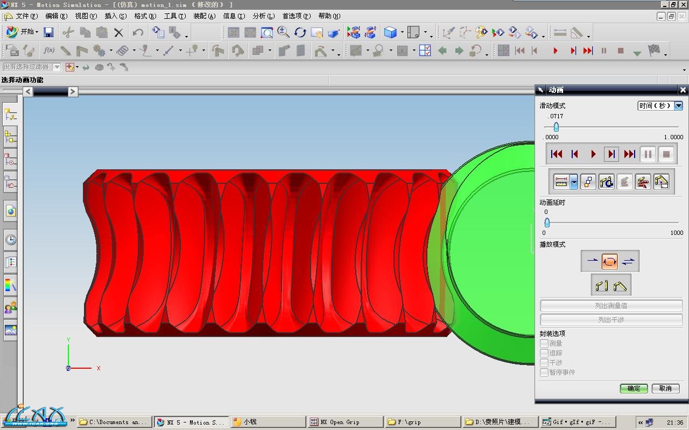Open the 时间(秒) slider mode dropdown
This screenshot has height=430, width=689.
tap(678, 106)
